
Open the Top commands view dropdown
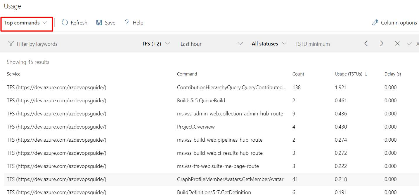coord(26,23)
